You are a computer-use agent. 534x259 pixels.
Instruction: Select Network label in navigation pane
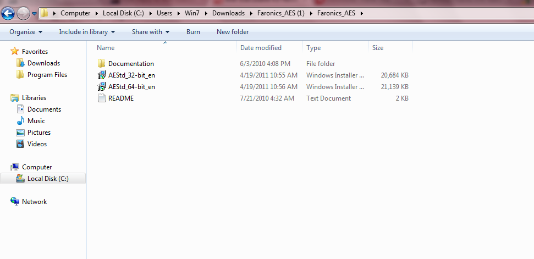(x=35, y=202)
